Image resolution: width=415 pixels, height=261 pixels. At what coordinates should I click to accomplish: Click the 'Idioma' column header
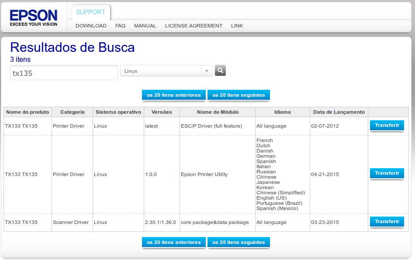pyautogui.click(x=282, y=112)
